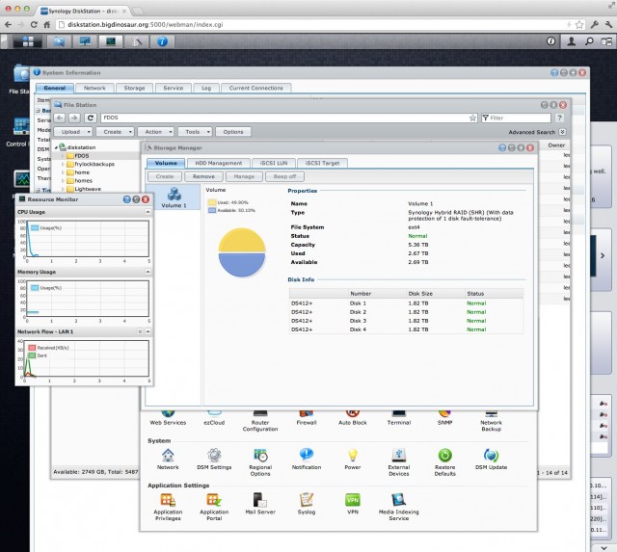Open the DSM search magnifier icon
617x552 pixels.
(589, 41)
